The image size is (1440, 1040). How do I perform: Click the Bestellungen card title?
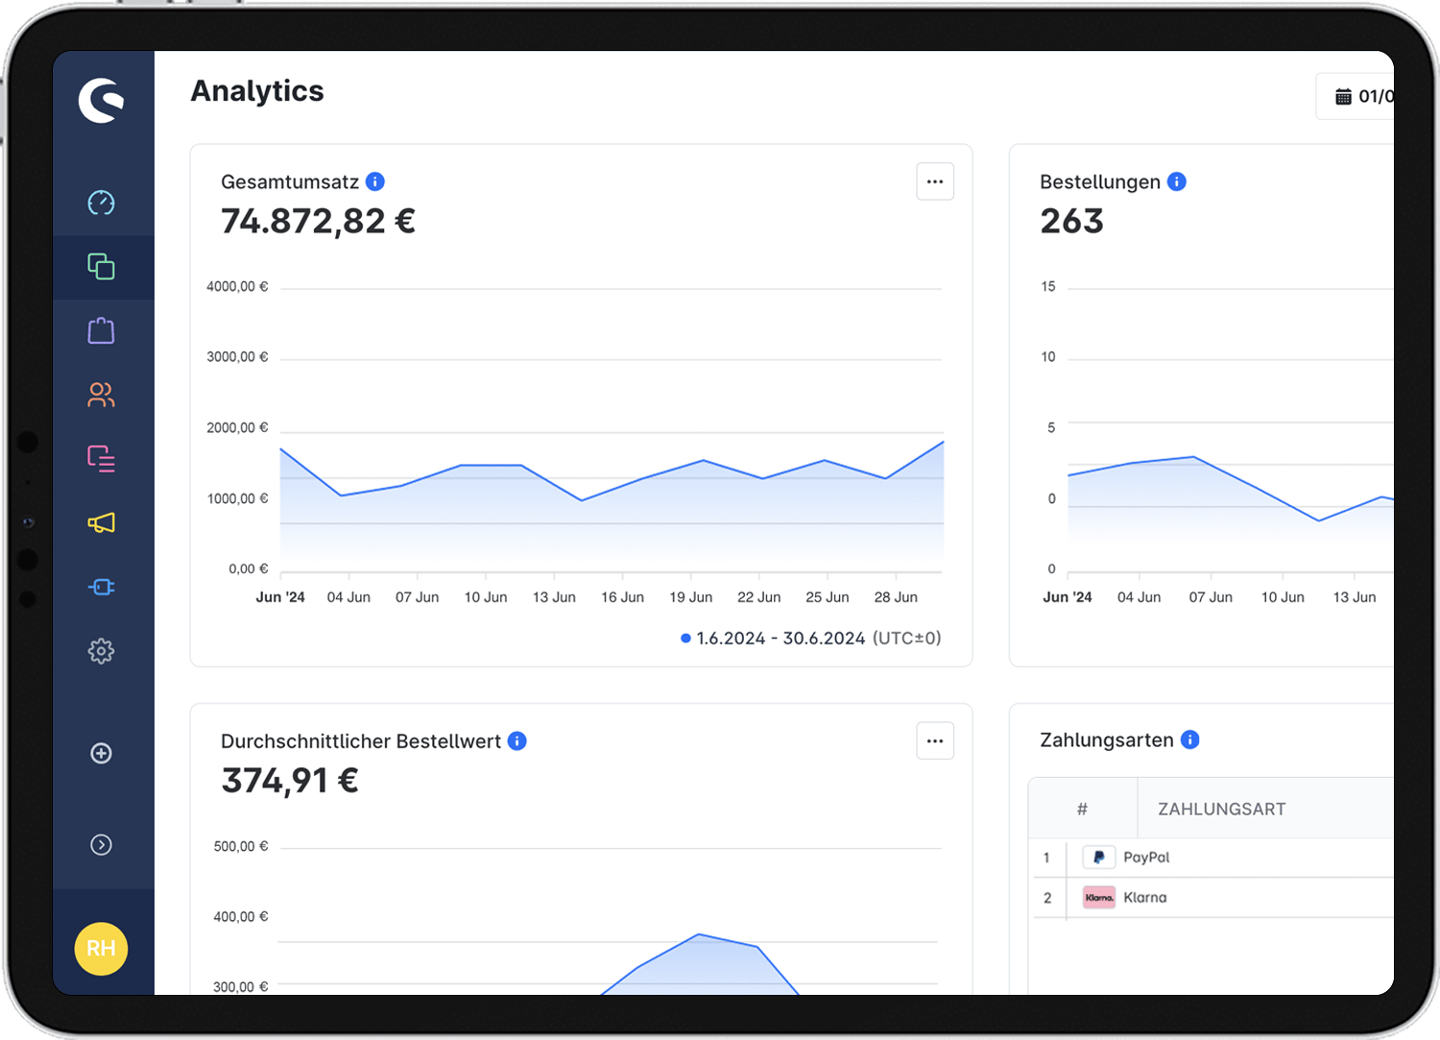tap(1100, 181)
